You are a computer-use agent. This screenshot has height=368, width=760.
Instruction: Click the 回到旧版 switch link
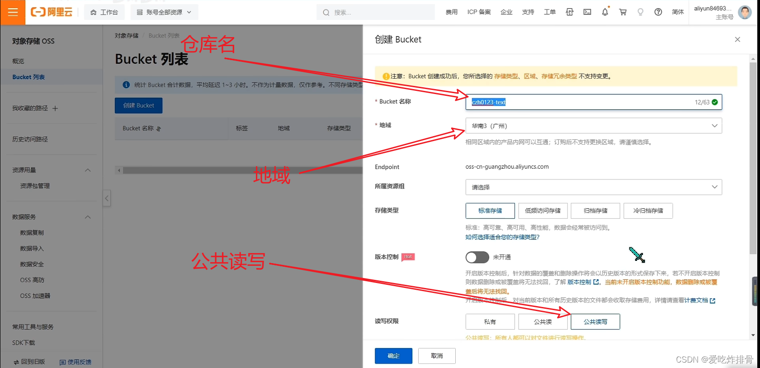pos(29,362)
